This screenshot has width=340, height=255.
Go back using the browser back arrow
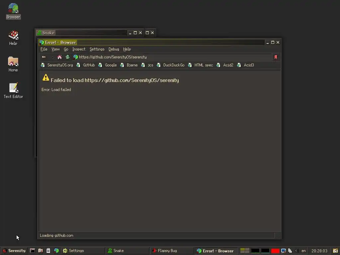tap(44, 57)
